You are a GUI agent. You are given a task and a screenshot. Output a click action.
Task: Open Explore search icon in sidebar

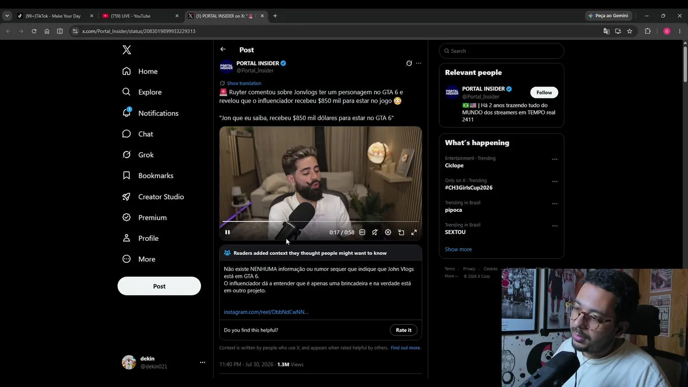[x=126, y=92]
